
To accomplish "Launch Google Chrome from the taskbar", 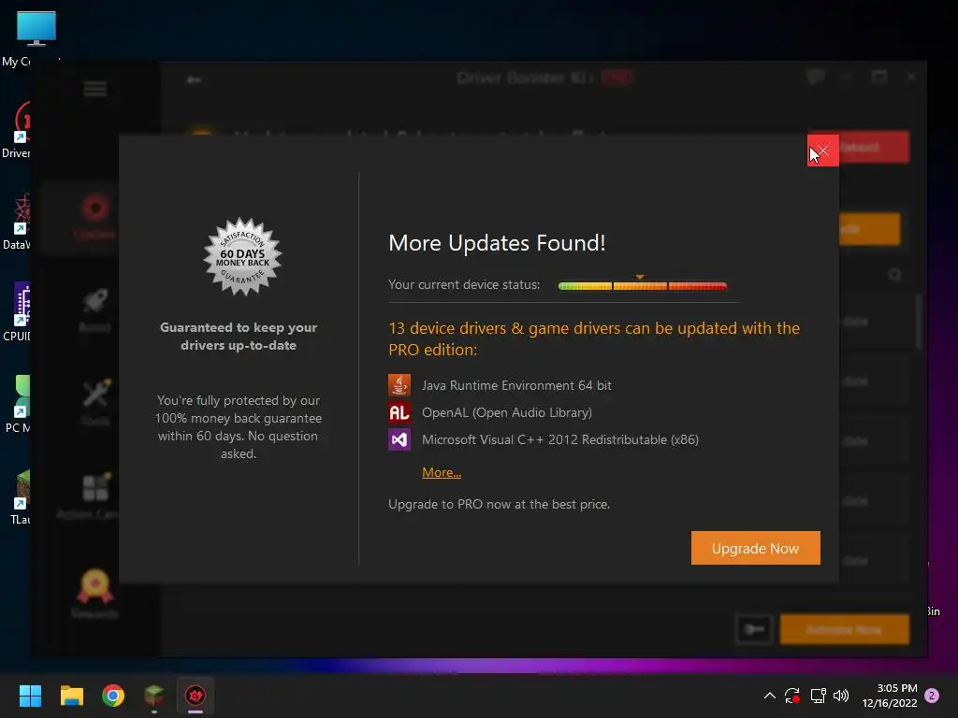I will (113, 696).
